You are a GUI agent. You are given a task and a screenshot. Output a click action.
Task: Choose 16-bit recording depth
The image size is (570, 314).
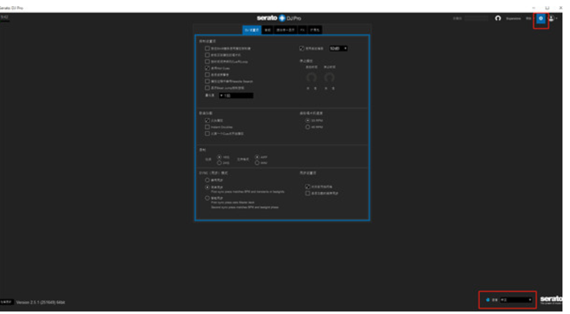[219, 157]
